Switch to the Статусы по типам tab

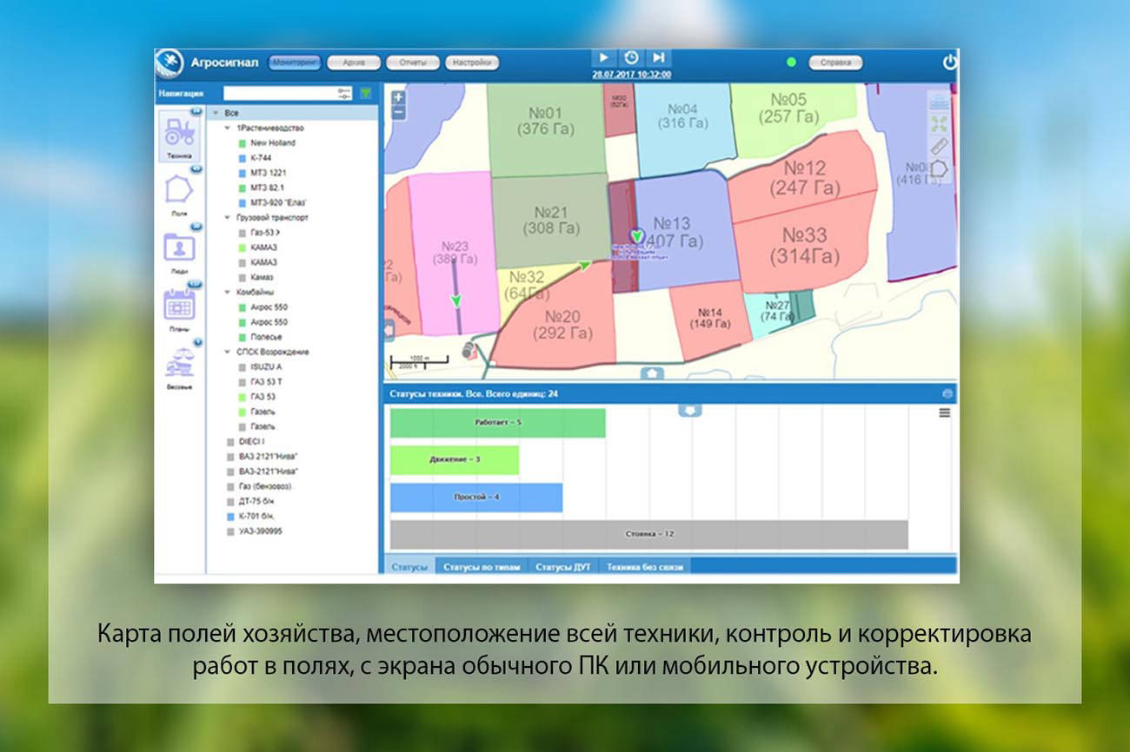[481, 567]
